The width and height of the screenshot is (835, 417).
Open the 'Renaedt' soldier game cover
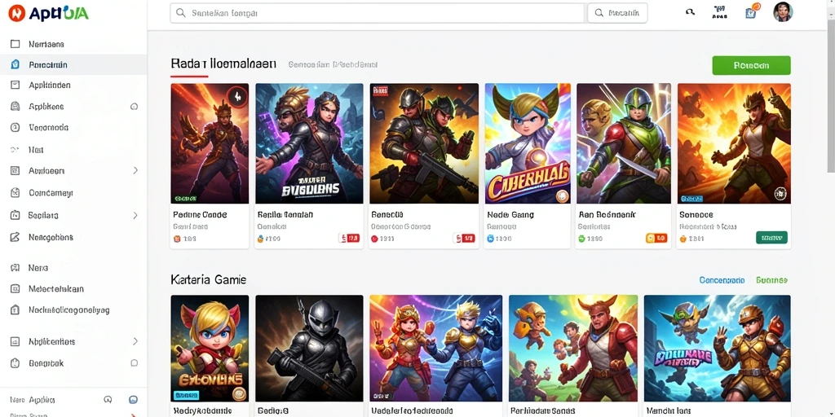coord(424,143)
